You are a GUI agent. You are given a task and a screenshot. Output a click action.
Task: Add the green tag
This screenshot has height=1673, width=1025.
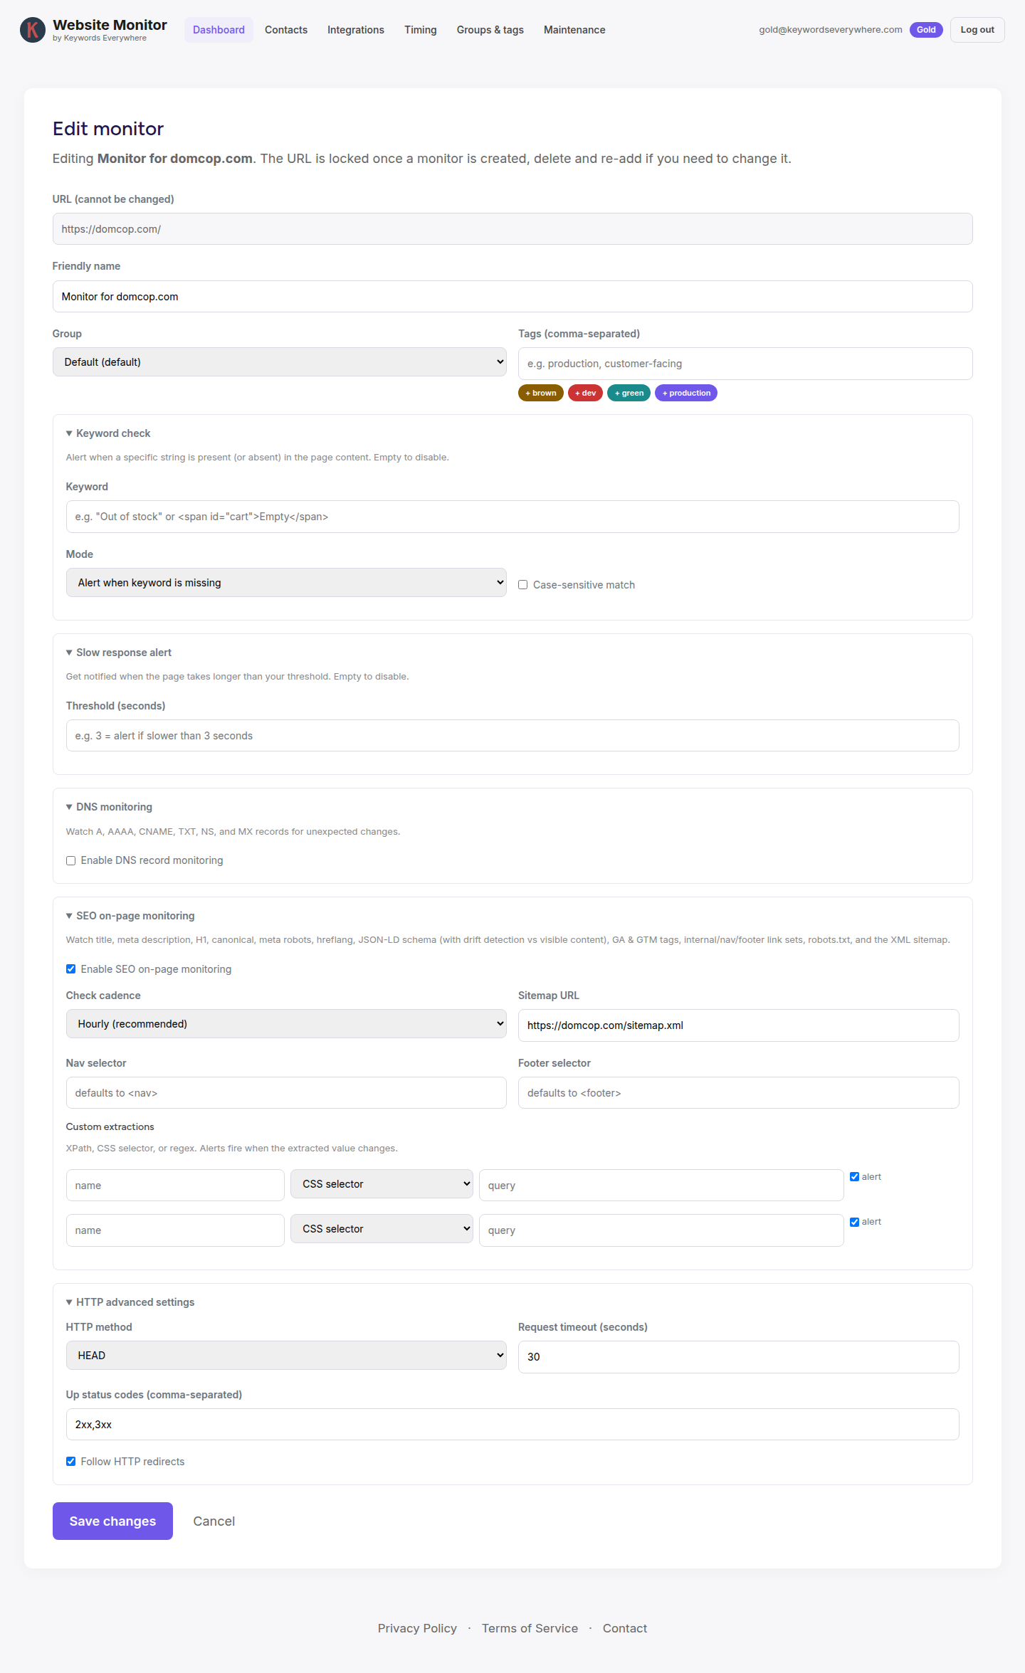click(629, 393)
